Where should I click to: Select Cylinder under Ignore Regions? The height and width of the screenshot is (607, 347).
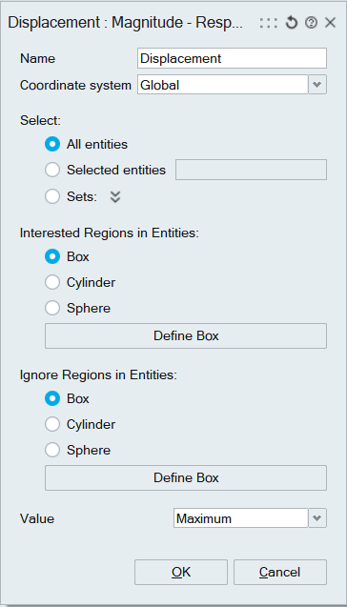coord(52,425)
